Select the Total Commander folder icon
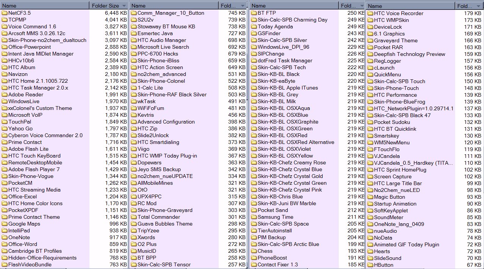 click(x=133, y=217)
